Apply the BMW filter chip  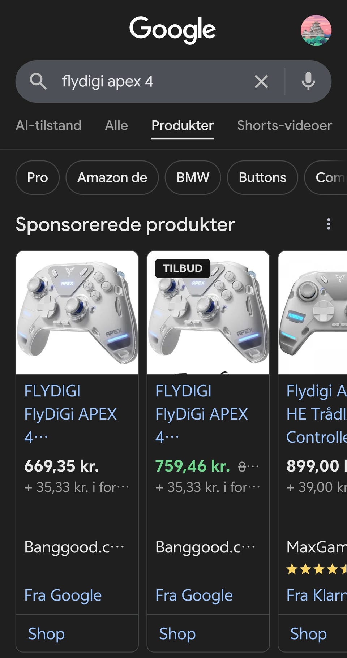193,177
